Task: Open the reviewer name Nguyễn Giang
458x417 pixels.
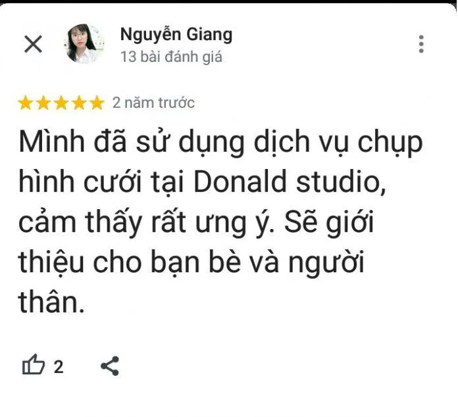Action: [x=176, y=35]
